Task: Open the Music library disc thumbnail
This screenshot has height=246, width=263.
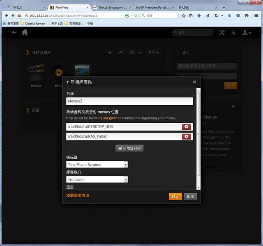Action: (59, 72)
